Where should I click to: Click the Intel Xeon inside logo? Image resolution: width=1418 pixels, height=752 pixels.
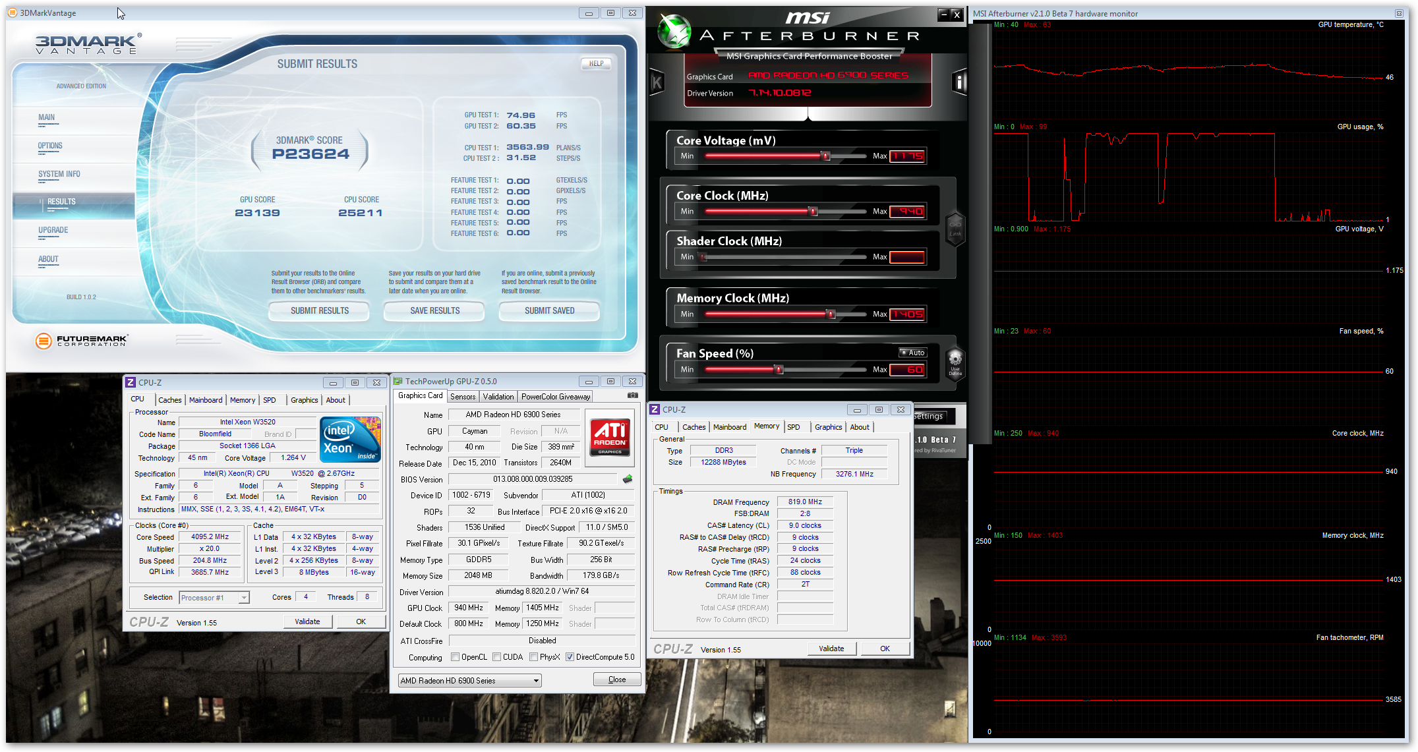(350, 439)
